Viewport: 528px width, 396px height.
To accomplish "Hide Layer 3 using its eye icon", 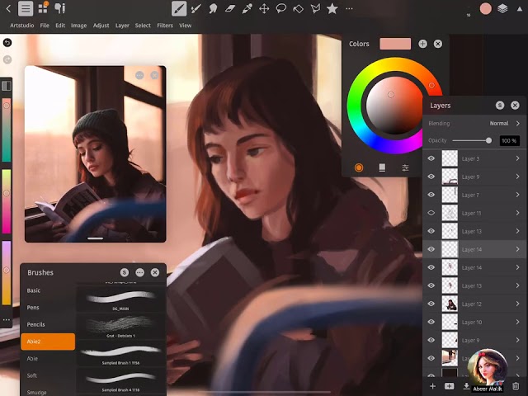I will (431, 158).
